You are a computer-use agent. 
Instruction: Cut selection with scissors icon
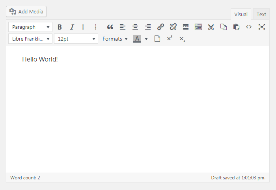click(x=211, y=27)
